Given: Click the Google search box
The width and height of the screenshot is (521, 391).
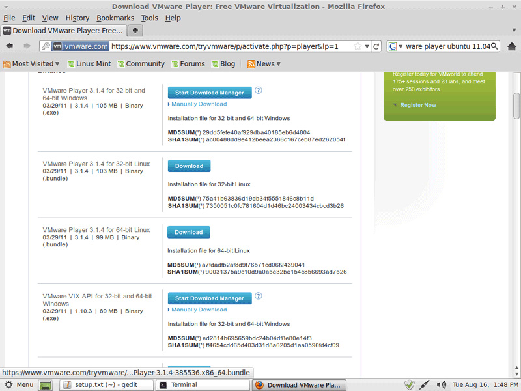Looking at the screenshot, I should (x=447, y=46).
